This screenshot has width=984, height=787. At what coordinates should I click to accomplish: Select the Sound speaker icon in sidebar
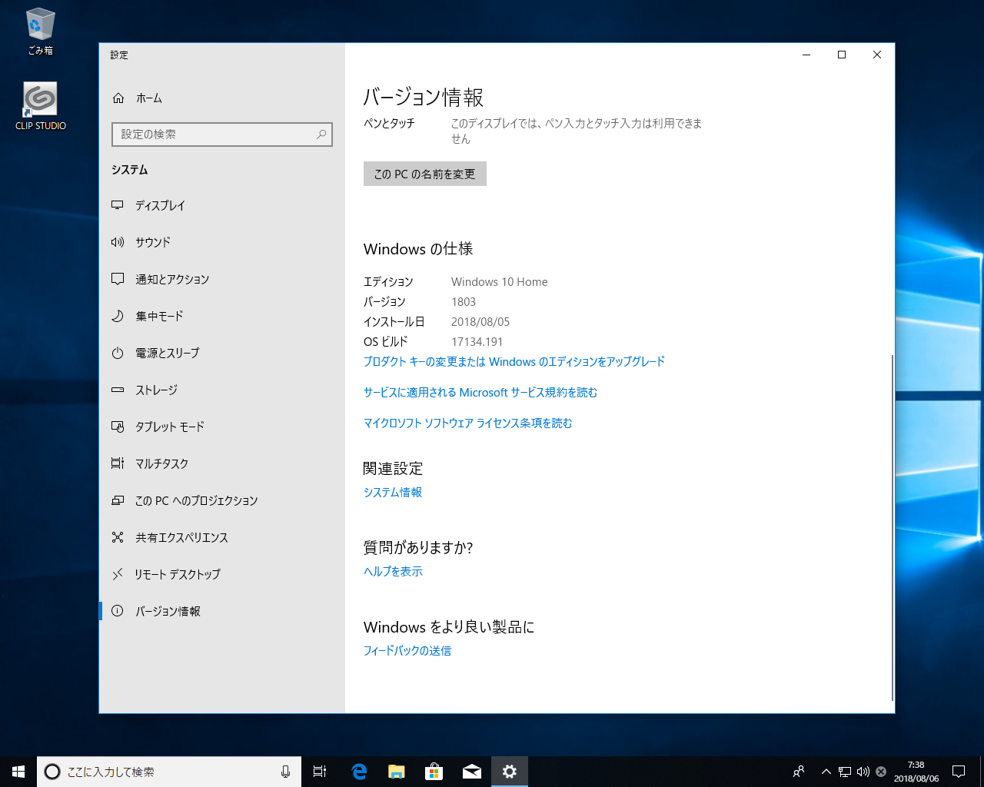(118, 242)
